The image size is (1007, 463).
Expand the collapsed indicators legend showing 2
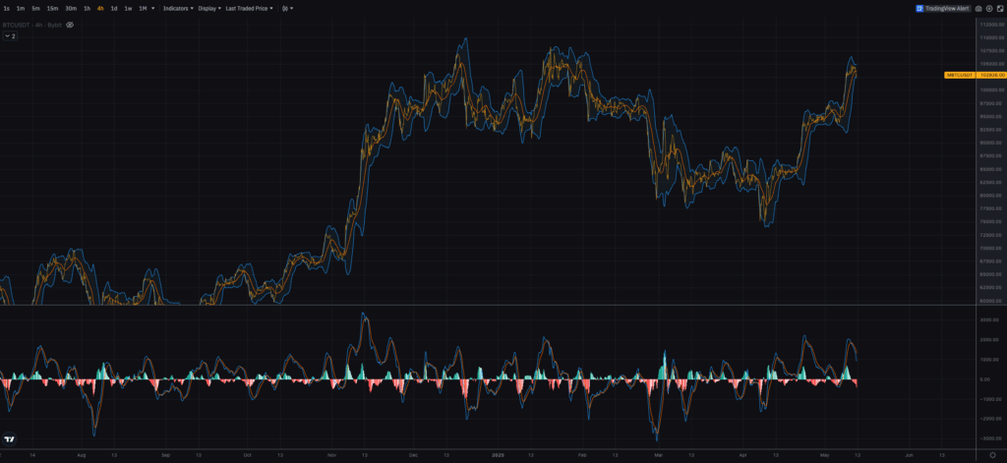coord(10,35)
